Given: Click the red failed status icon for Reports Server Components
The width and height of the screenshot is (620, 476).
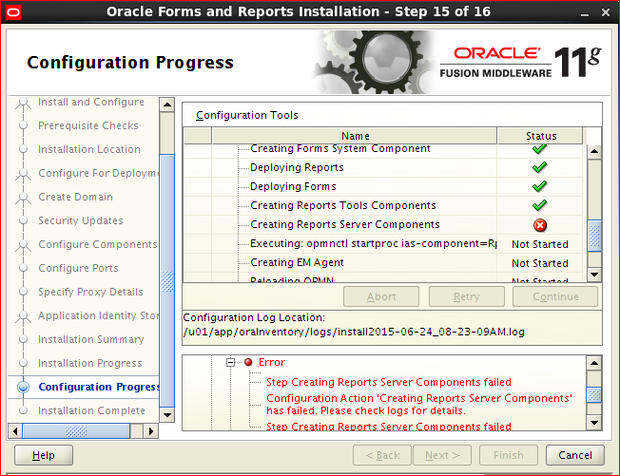Looking at the screenshot, I should click(540, 225).
